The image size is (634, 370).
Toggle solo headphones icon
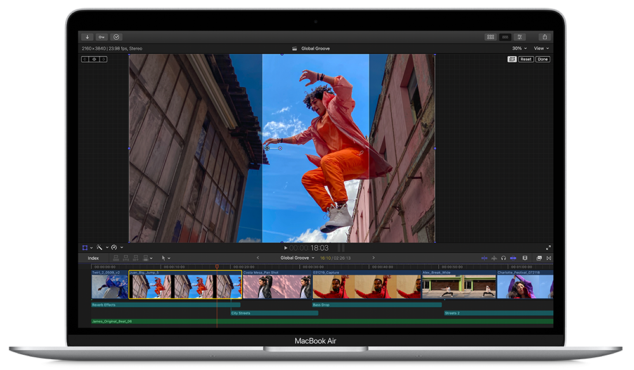(x=503, y=258)
